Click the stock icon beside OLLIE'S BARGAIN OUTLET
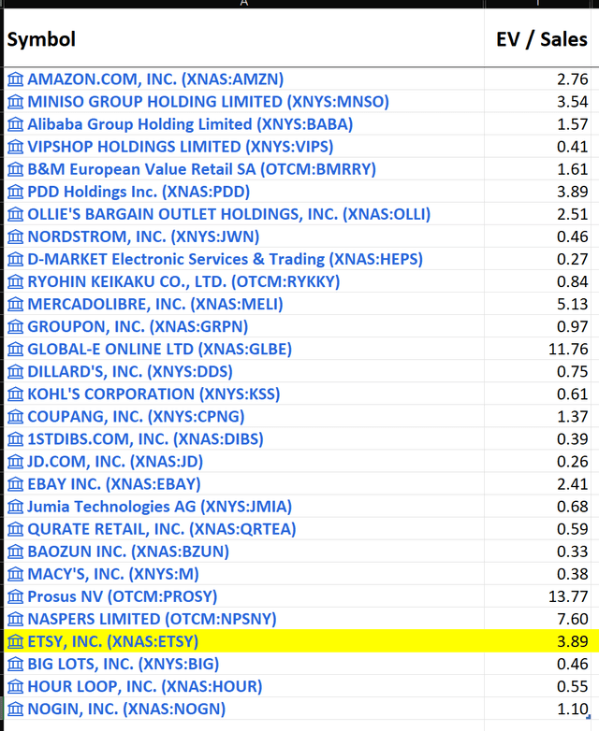Image resolution: width=599 pixels, height=731 pixels. click(x=15, y=214)
